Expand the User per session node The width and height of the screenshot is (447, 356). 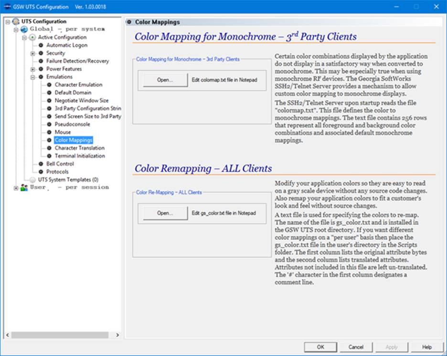pos(16,188)
